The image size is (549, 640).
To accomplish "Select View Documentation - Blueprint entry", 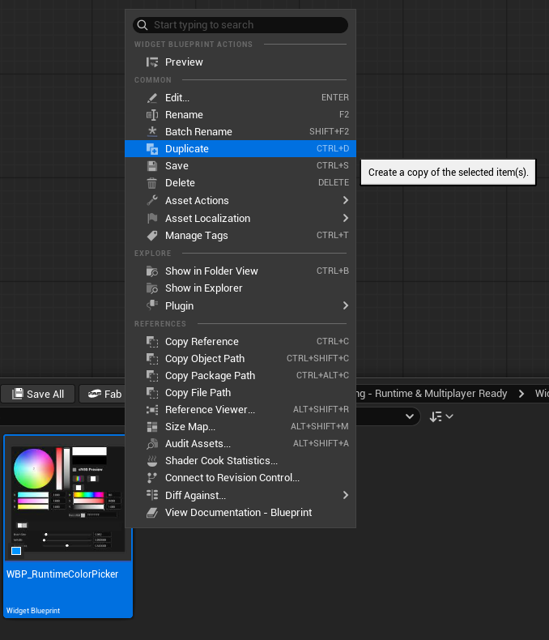I will coord(240,513).
